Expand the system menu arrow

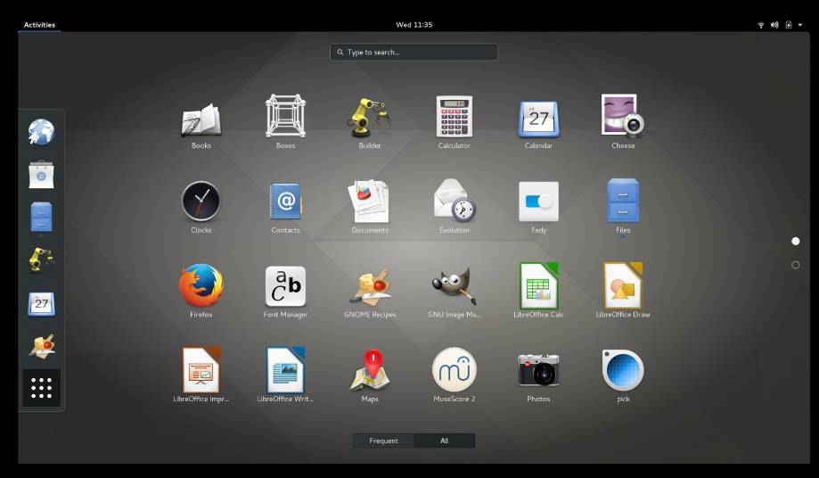(800, 25)
